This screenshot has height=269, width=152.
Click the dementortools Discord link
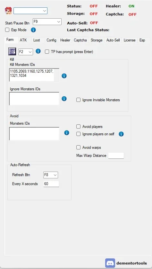131,263
